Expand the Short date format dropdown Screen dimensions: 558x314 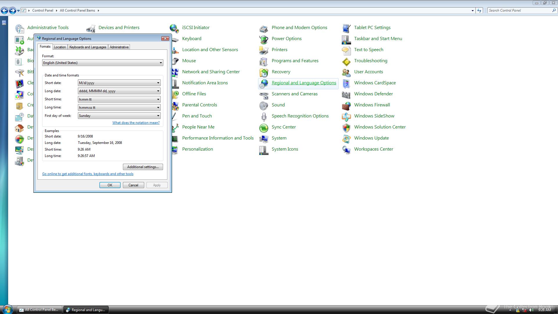click(x=119, y=83)
